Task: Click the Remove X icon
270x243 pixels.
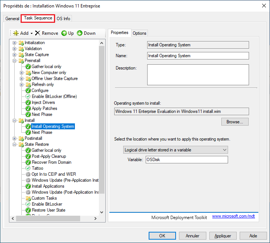Action: 37,33
